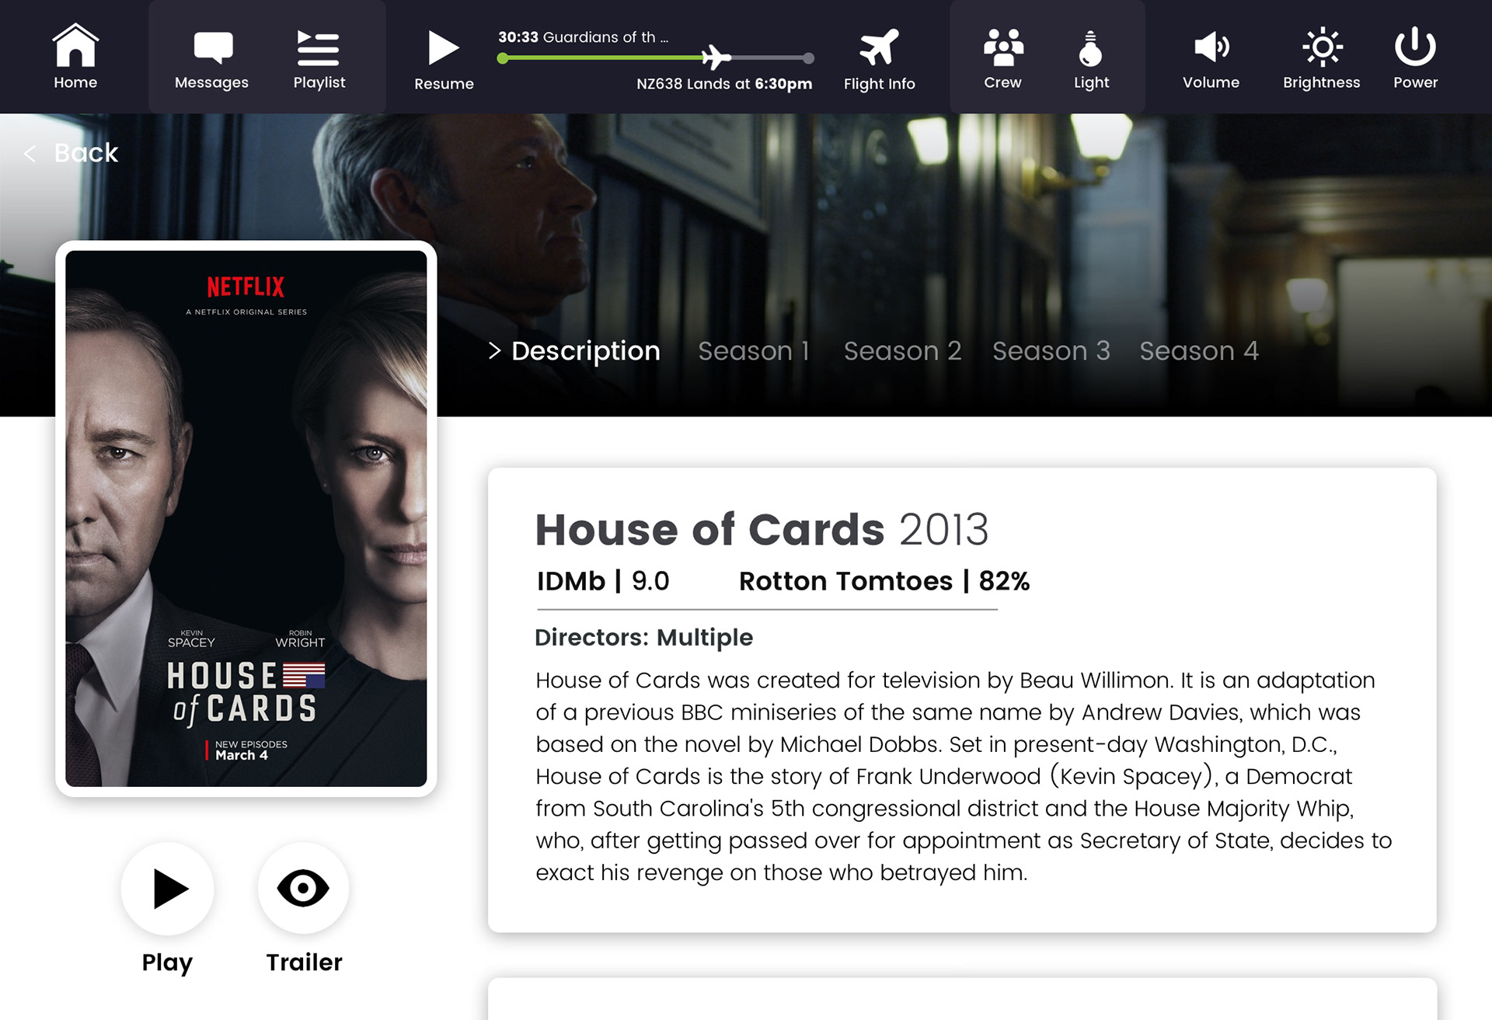Resume Guardians playback with play icon
This screenshot has height=1020, width=1492.
444,48
